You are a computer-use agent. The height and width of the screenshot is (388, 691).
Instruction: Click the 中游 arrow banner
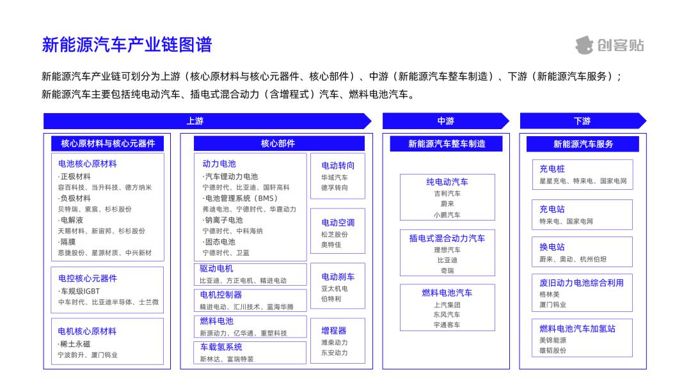445,121
